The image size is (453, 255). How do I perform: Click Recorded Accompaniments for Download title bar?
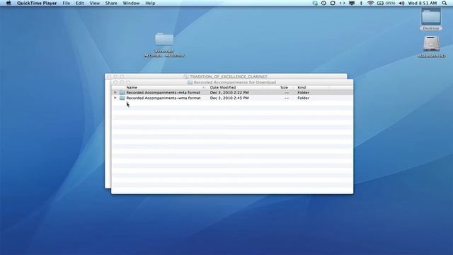coord(232,82)
